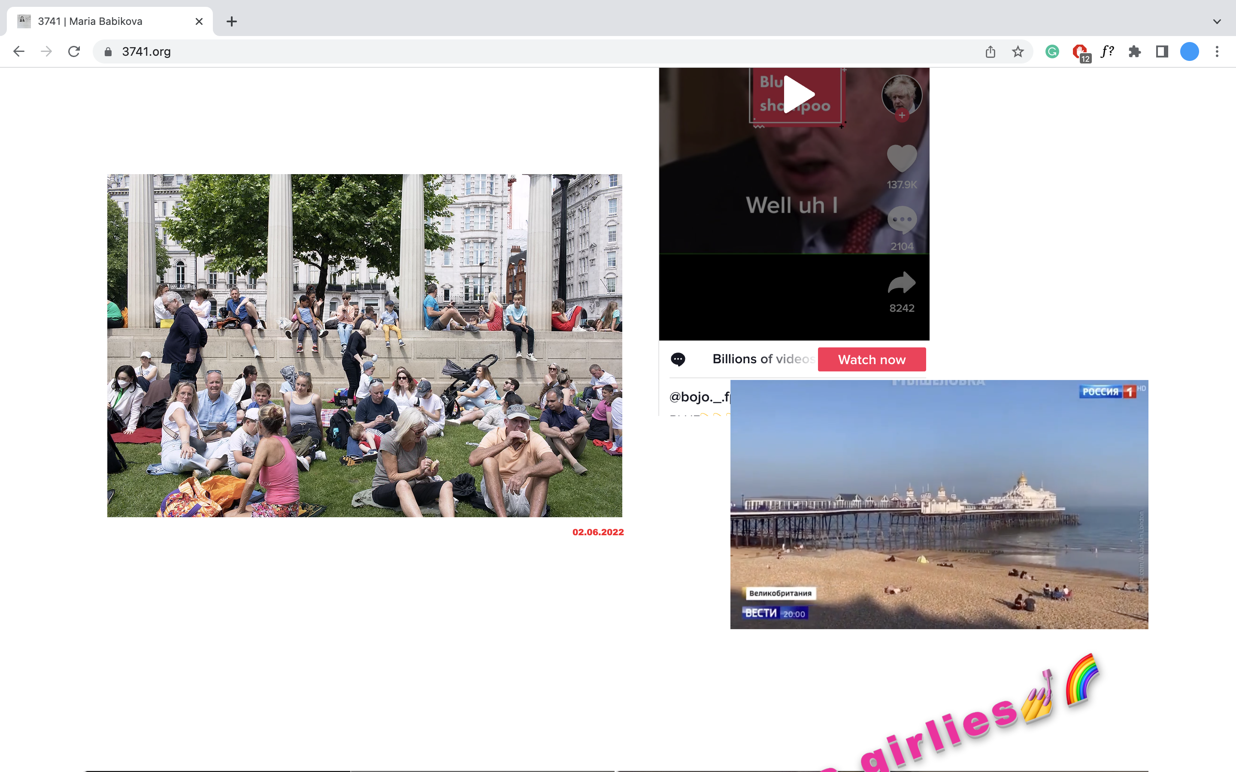Open the share page icon in address bar
The width and height of the screenshot is (1236, 772).
(x=991, y=51)
